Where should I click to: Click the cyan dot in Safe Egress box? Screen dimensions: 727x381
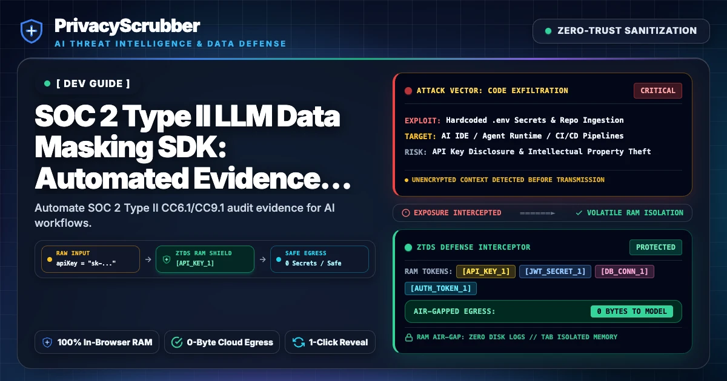coord(279,258)
